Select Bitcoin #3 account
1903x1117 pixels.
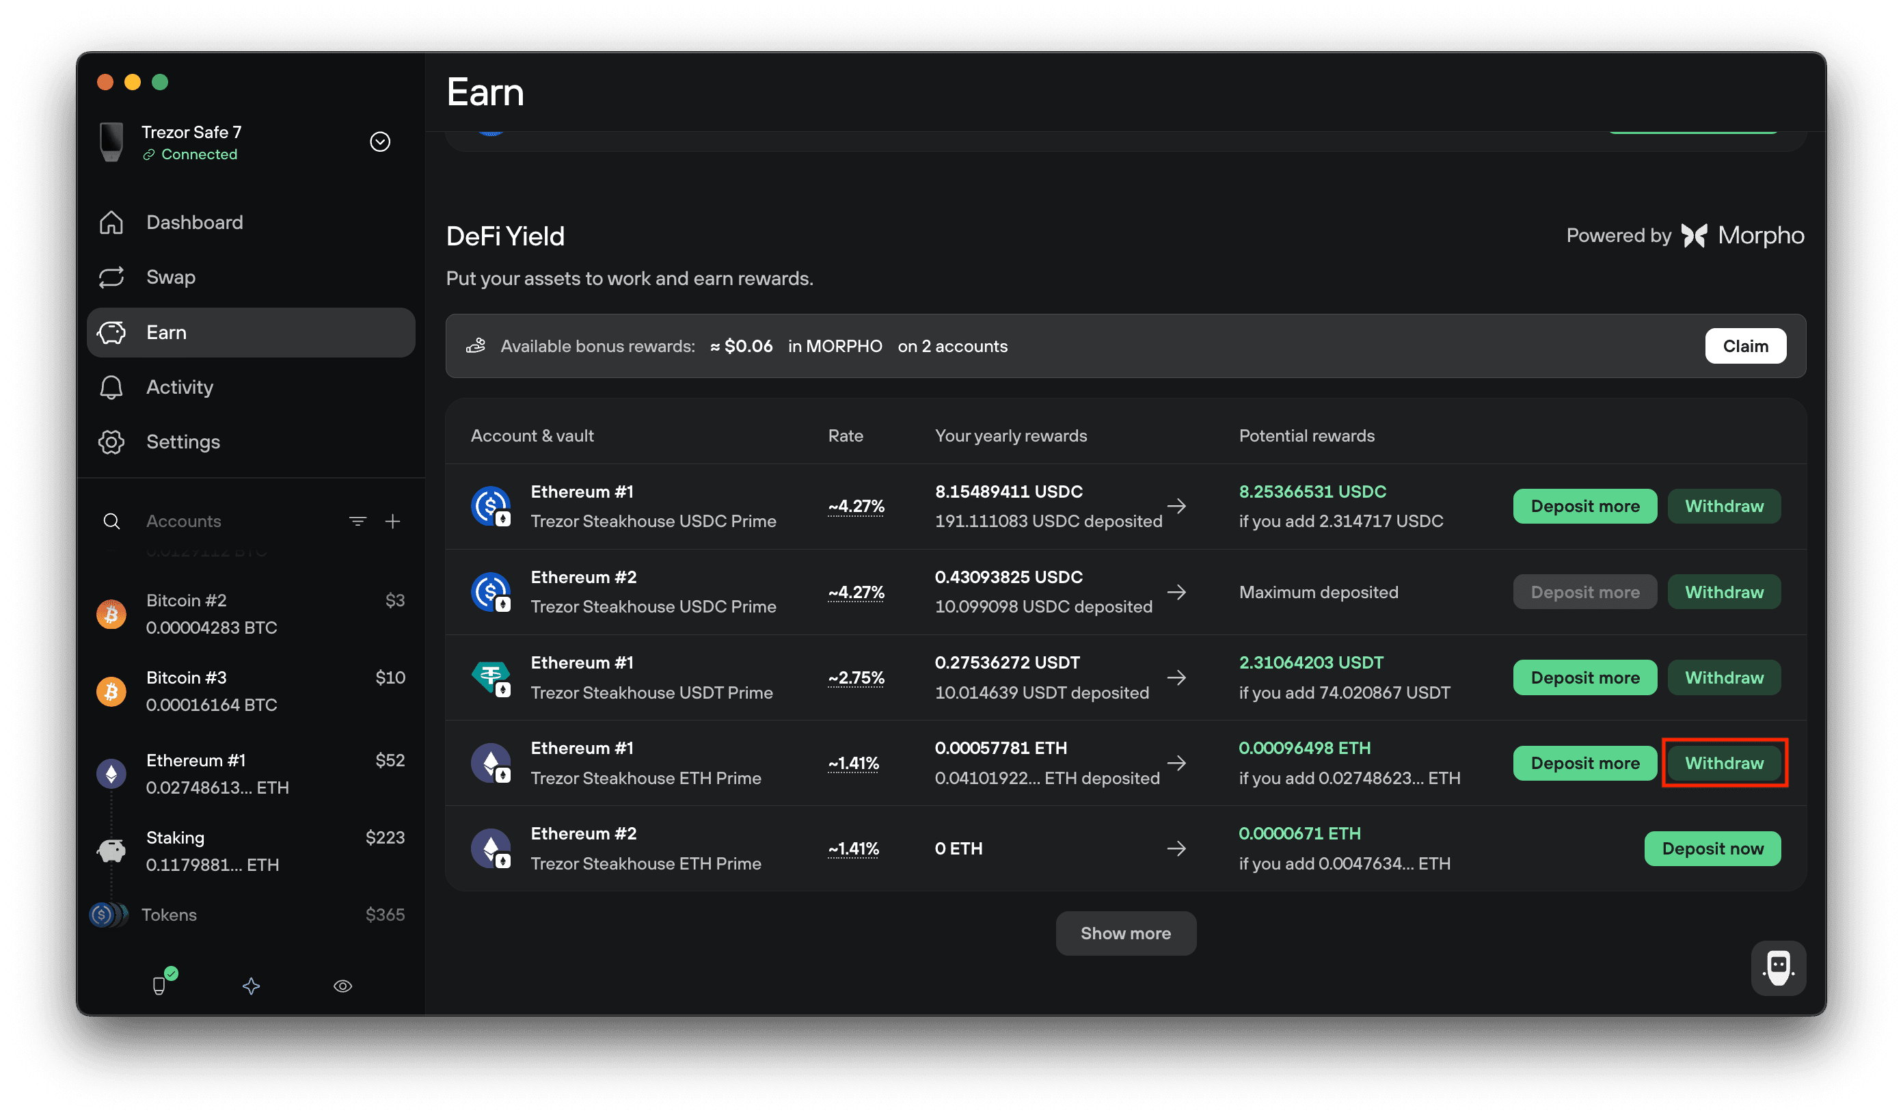pyautogui.click(x=251, y=691)
